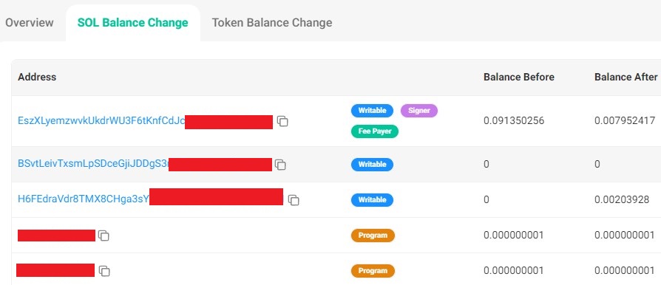
Task: Click the first orange Program badge
Action: pos(373,236)
